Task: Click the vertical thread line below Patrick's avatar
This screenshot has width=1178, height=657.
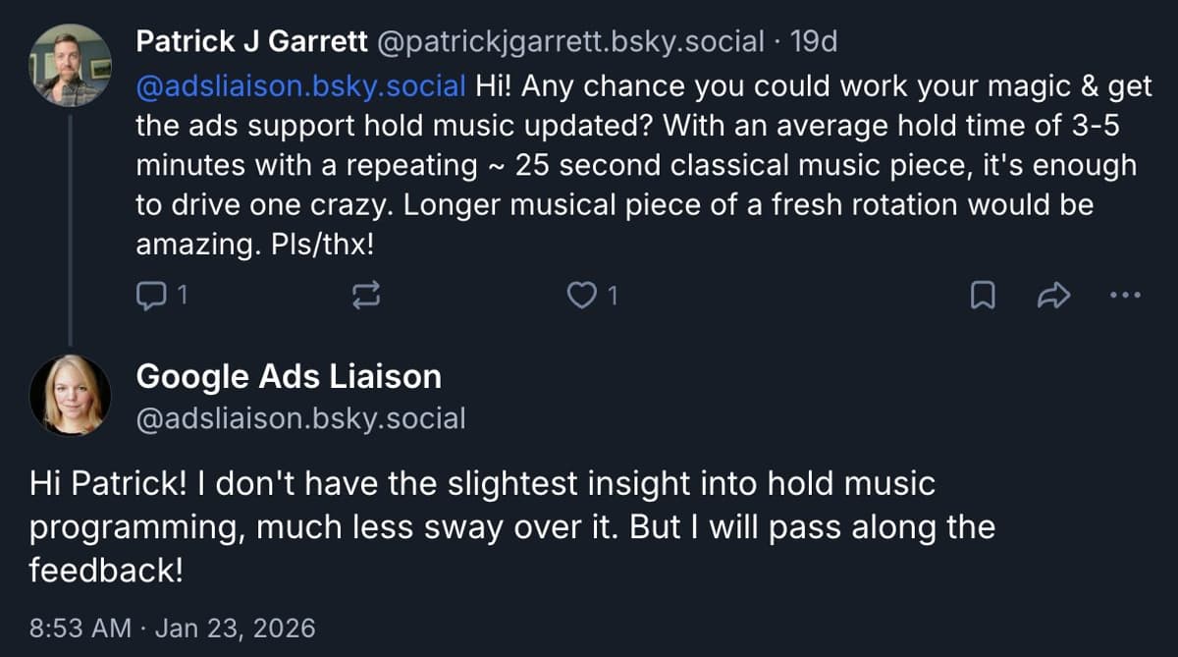Action: (x=71, y=226)
